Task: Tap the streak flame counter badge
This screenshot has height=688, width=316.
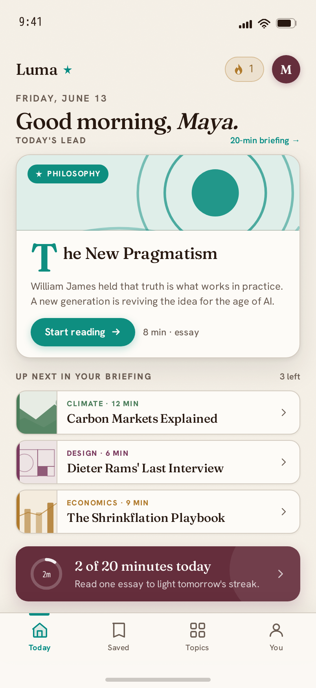Action: [244, 69]
